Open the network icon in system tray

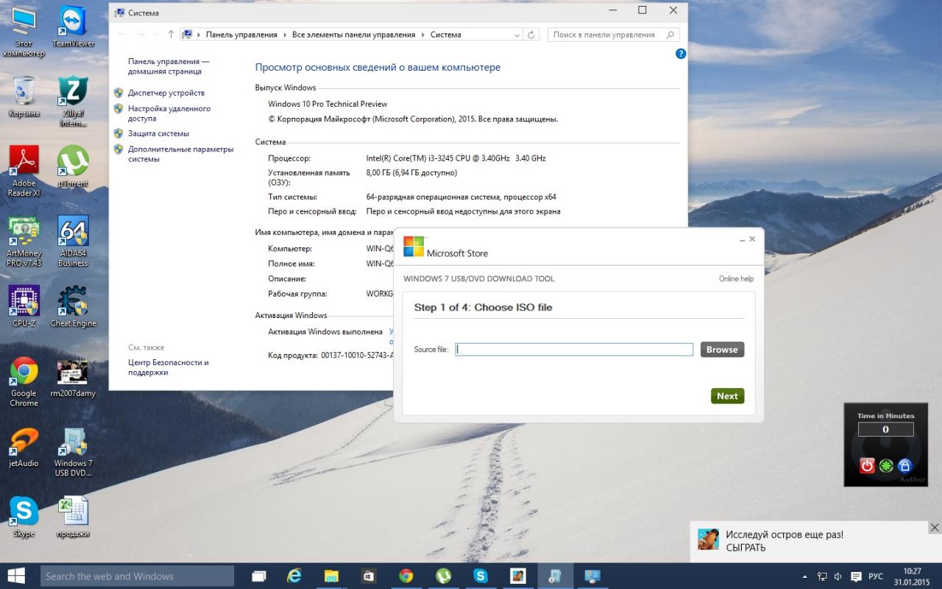[821, 576]
